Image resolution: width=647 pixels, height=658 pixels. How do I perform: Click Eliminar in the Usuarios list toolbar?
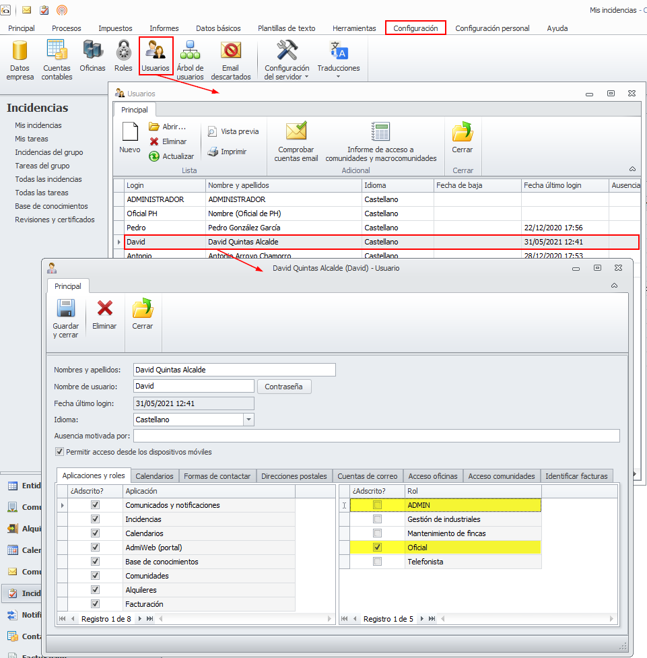click(x=168, y=141)
